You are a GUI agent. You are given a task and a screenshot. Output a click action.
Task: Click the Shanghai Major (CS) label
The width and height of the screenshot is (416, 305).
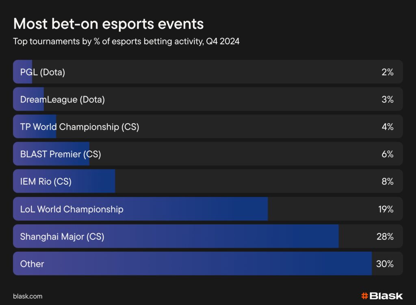pyautogui.click(x=62, y=236)
